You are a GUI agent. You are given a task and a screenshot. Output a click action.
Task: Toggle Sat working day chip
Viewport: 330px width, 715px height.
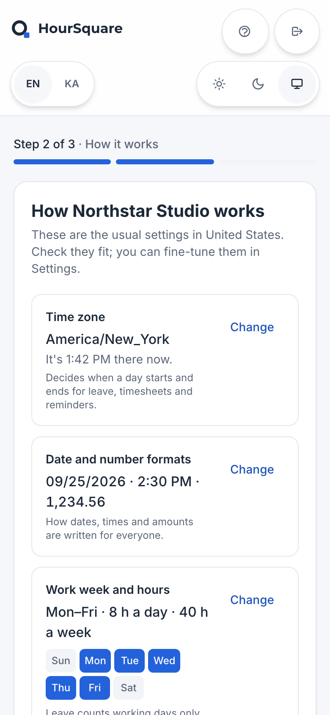pos(129,688)
